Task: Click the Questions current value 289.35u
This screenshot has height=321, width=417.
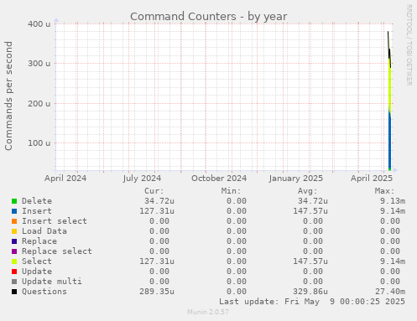Action: (x=157, y=292)
